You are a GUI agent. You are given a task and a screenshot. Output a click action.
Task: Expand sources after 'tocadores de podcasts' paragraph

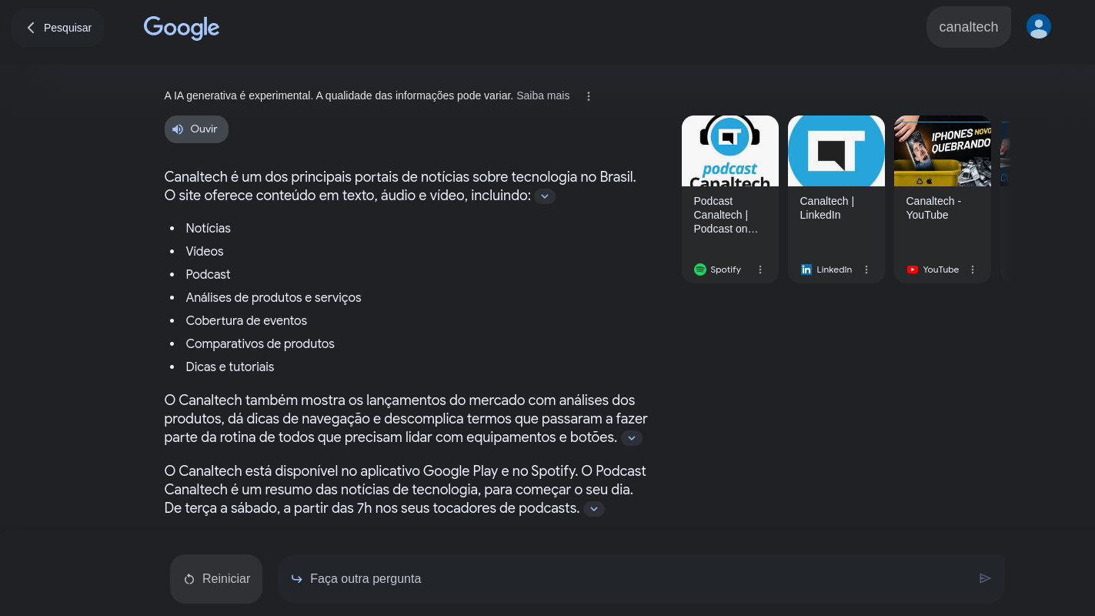(x=594, y=509)
